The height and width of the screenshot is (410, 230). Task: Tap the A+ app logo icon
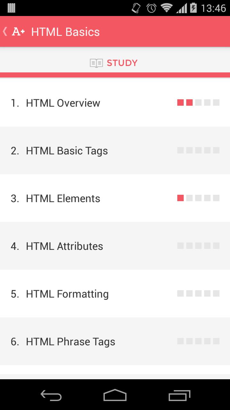[18, 32]
